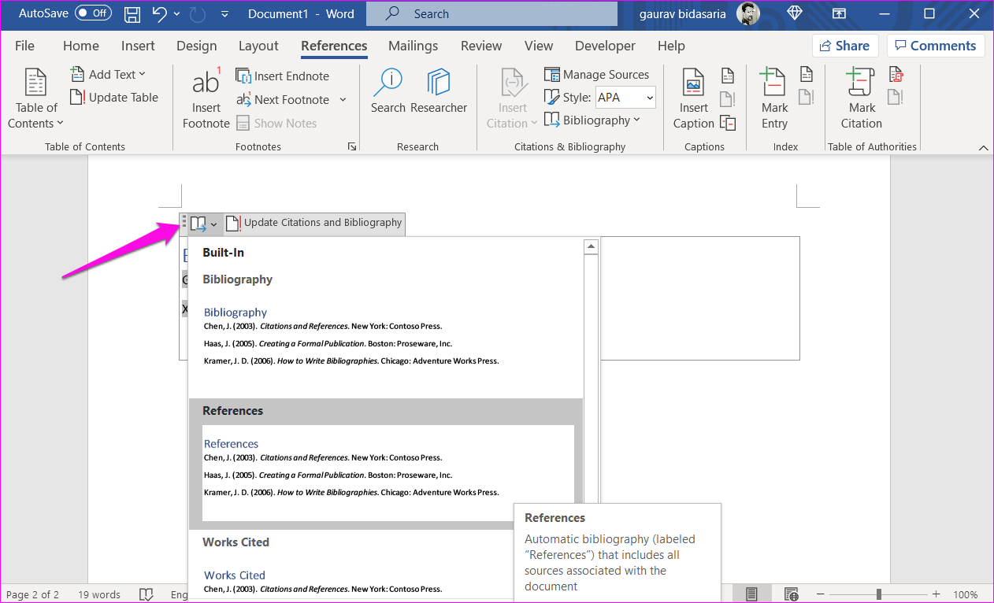Toggle the AutoSave switch

(93, 13)
